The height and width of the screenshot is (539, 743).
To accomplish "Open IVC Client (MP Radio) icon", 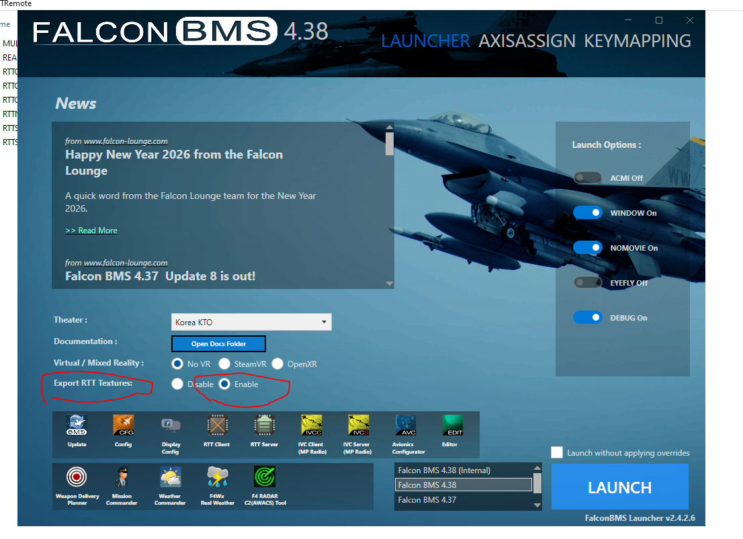I will point(311,425).
